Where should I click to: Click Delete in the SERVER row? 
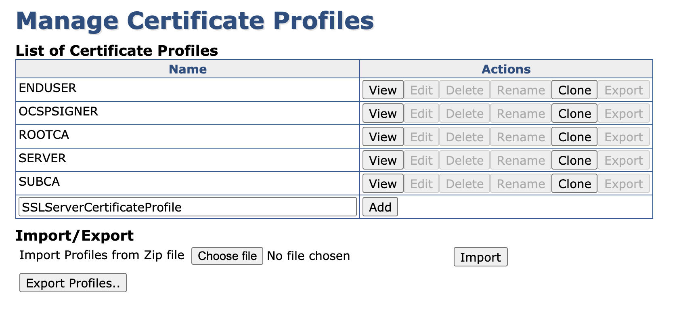pos(465,160)
